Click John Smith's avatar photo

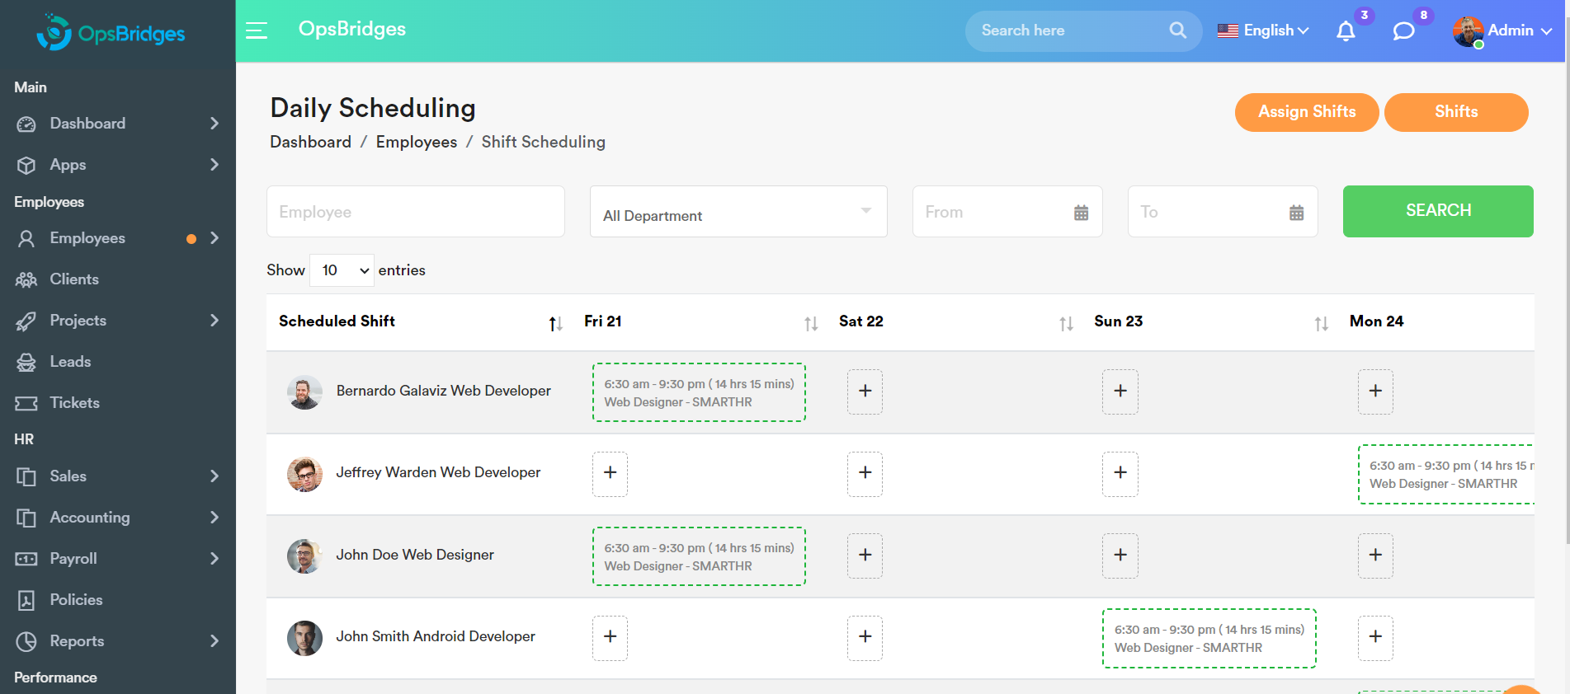pyautogui.click(x=304, y=638)
